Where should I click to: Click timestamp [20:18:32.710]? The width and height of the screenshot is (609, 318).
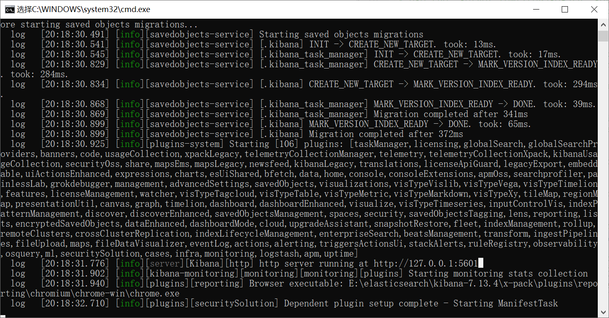tap(75, 303)
